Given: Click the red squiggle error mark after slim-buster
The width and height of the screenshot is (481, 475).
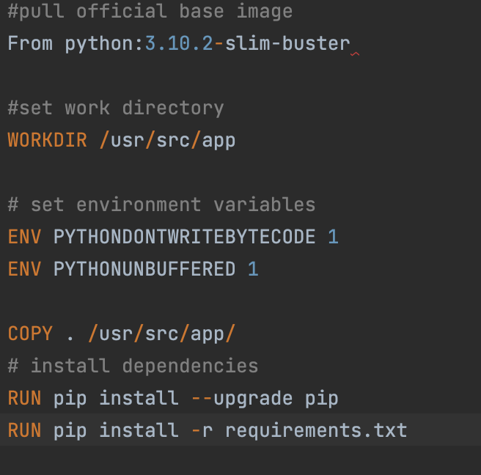Looking at the screenshot, I should pos(355,54).
